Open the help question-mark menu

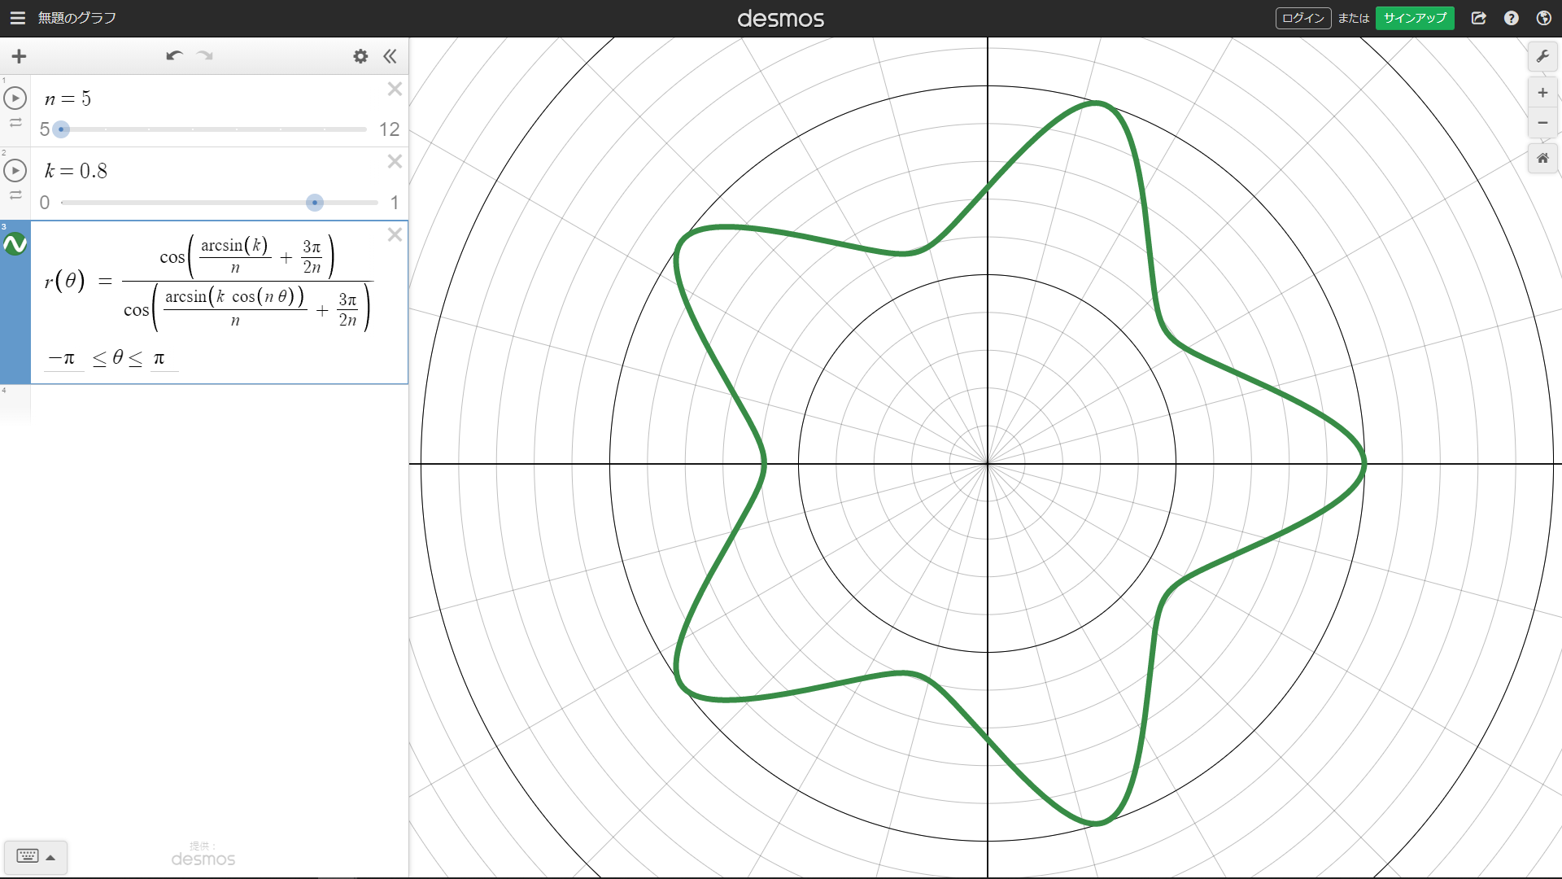(1512, 18)
